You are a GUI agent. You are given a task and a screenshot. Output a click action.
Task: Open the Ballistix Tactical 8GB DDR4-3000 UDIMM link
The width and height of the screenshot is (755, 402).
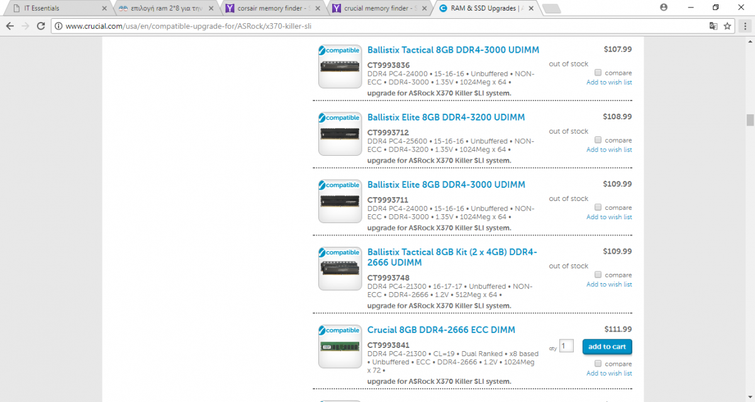[x=453, y=50]
